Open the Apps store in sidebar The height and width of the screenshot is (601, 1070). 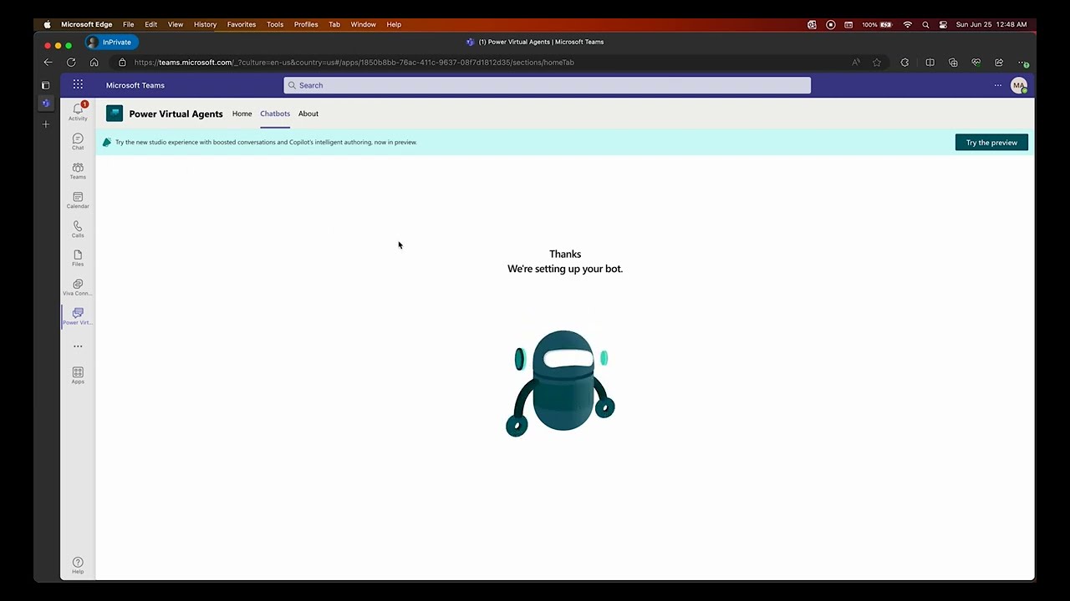click(78, 375)
